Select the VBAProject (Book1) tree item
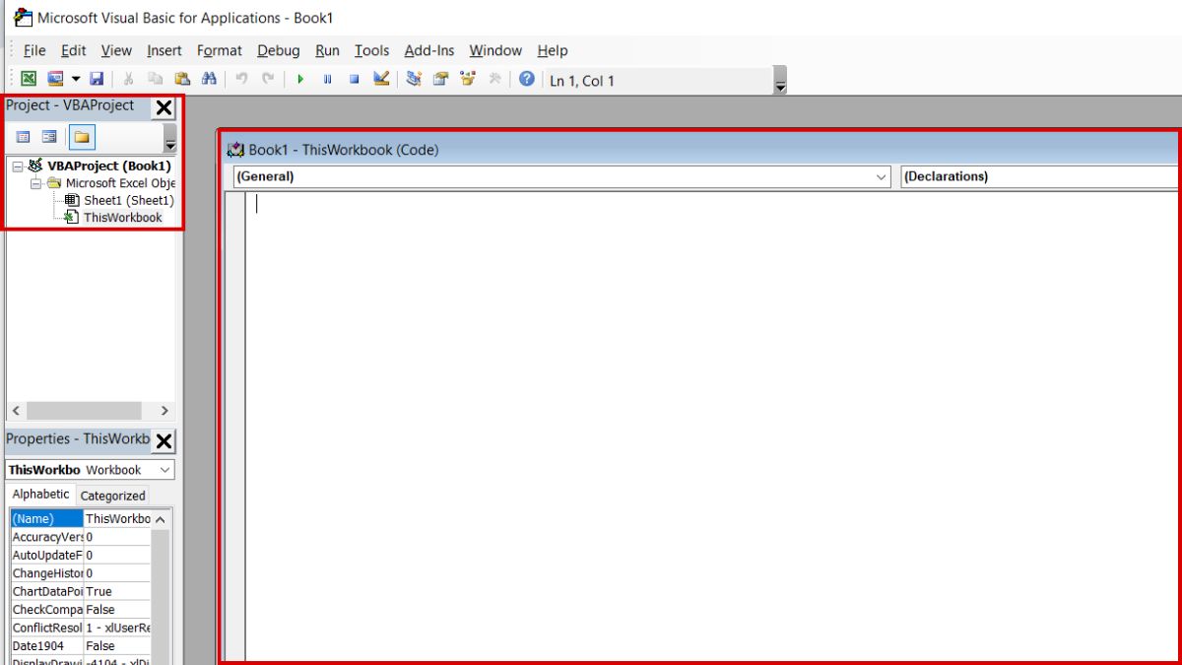Viewport: 1182px width, 665px height. [108, 166]
